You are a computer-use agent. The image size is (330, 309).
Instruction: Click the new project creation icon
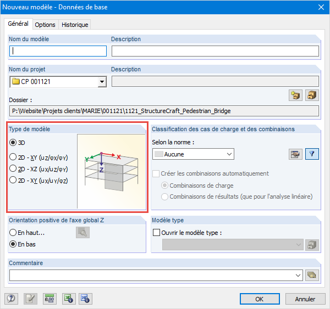click(295, 95)
